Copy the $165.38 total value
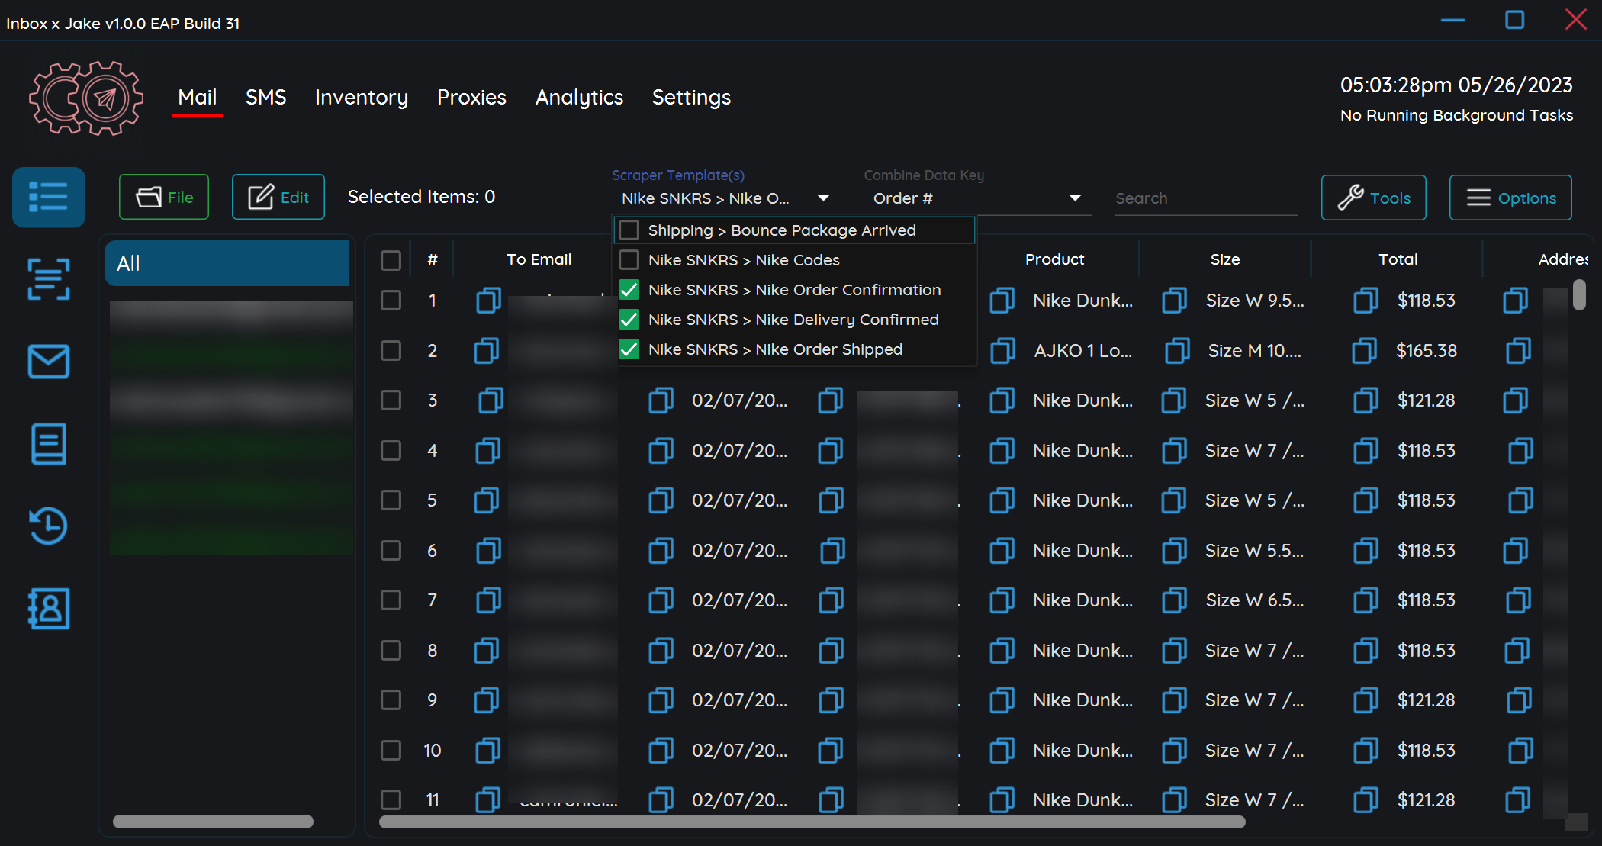The height and width of the screenshot is (846, 1602). pos(1364,351)
